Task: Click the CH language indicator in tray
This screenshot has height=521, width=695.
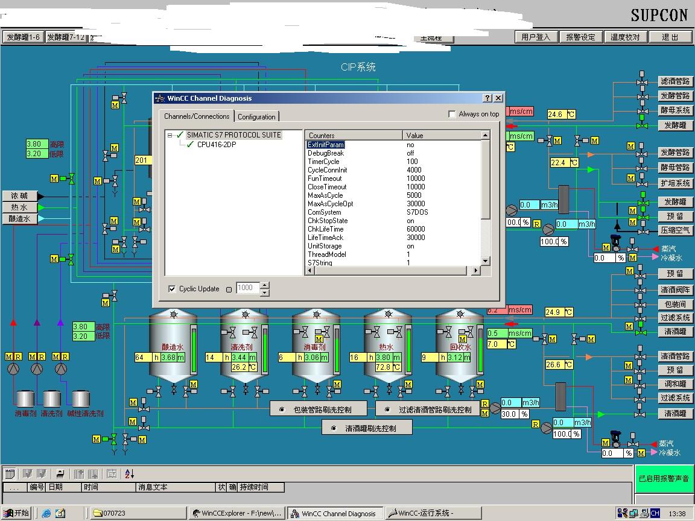Action: coord(655,513)
